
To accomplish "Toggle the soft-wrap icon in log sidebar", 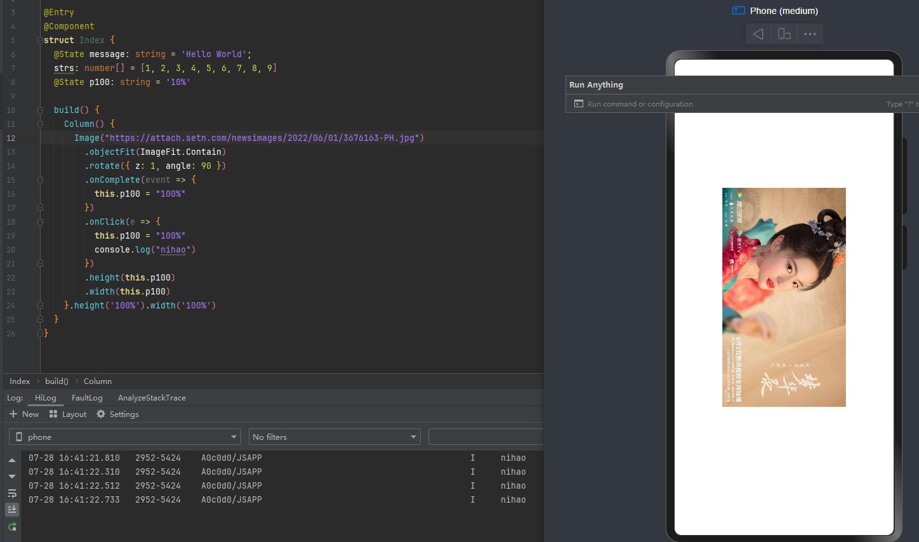I will click(x=12, y=493).
